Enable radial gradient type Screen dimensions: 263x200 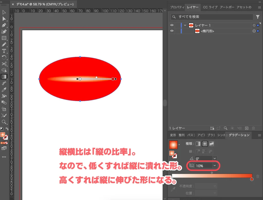pyautogui.click(x=205, y=144)
